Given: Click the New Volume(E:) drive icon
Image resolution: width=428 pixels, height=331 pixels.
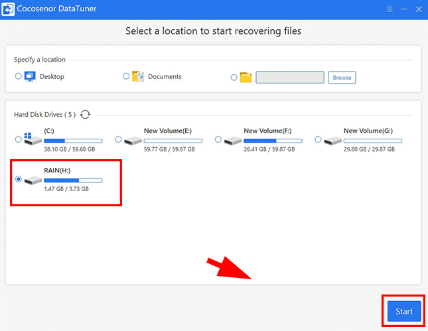Looking at the screenshot, I should [133, 140].
